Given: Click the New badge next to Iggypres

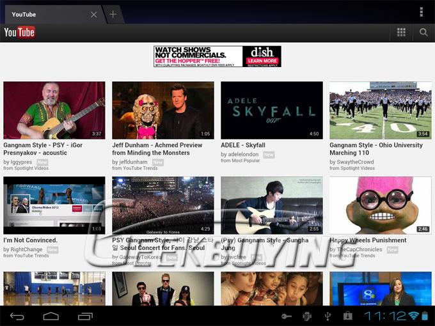Looking at the screenshot, I should [x=42, y=162].
